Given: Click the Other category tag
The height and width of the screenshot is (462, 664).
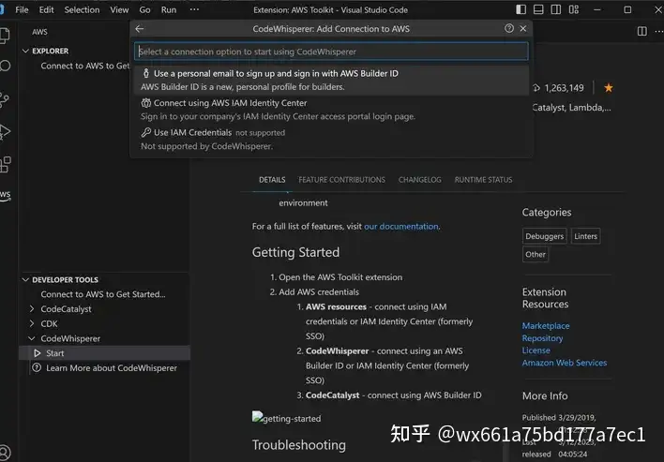Looking at the screenshot, I should pos(536,254).
